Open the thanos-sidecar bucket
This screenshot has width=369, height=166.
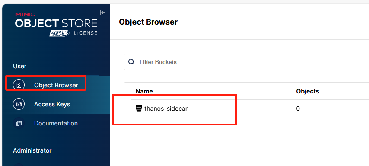166,109
